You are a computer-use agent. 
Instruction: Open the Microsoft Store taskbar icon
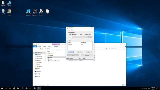[14, 88]
